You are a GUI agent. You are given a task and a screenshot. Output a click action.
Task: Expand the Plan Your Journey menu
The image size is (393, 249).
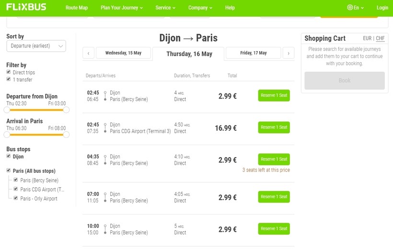point(122,8)
